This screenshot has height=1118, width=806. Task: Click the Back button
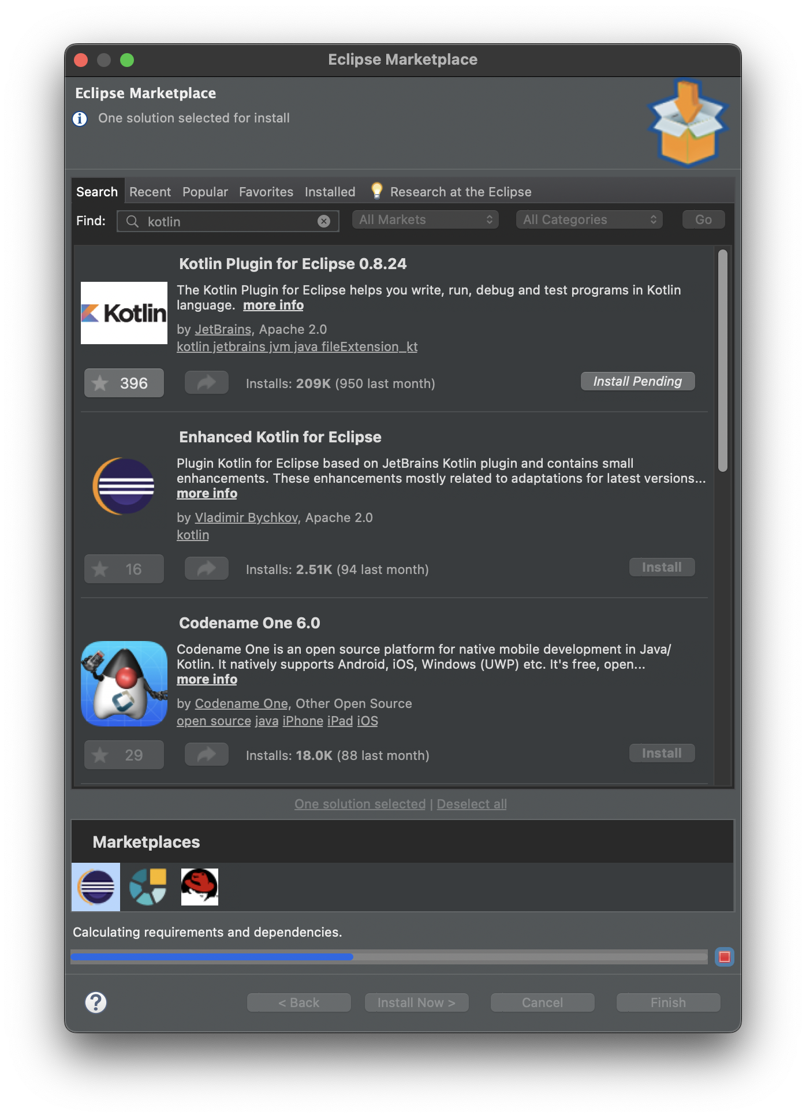299,1003
